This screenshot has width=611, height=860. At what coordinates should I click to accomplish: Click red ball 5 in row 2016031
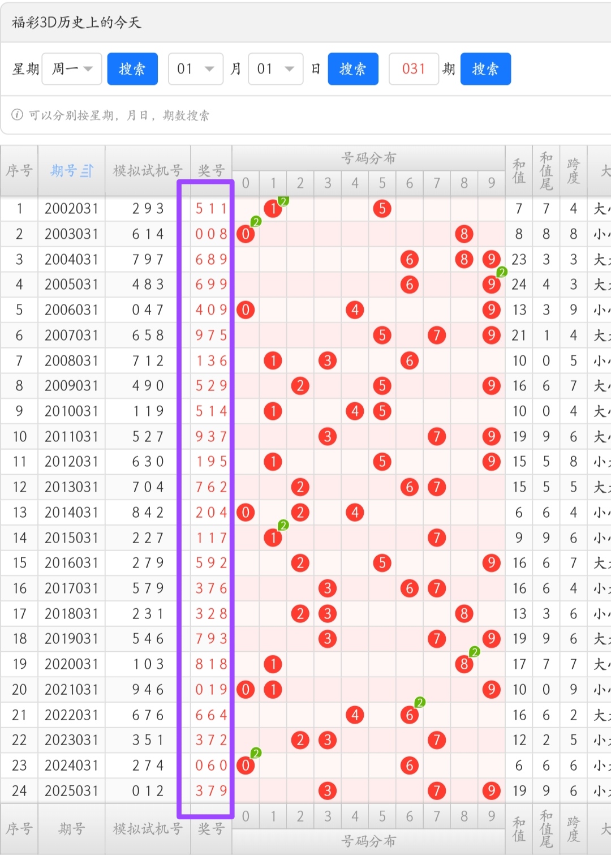click(x=382, y=563)
